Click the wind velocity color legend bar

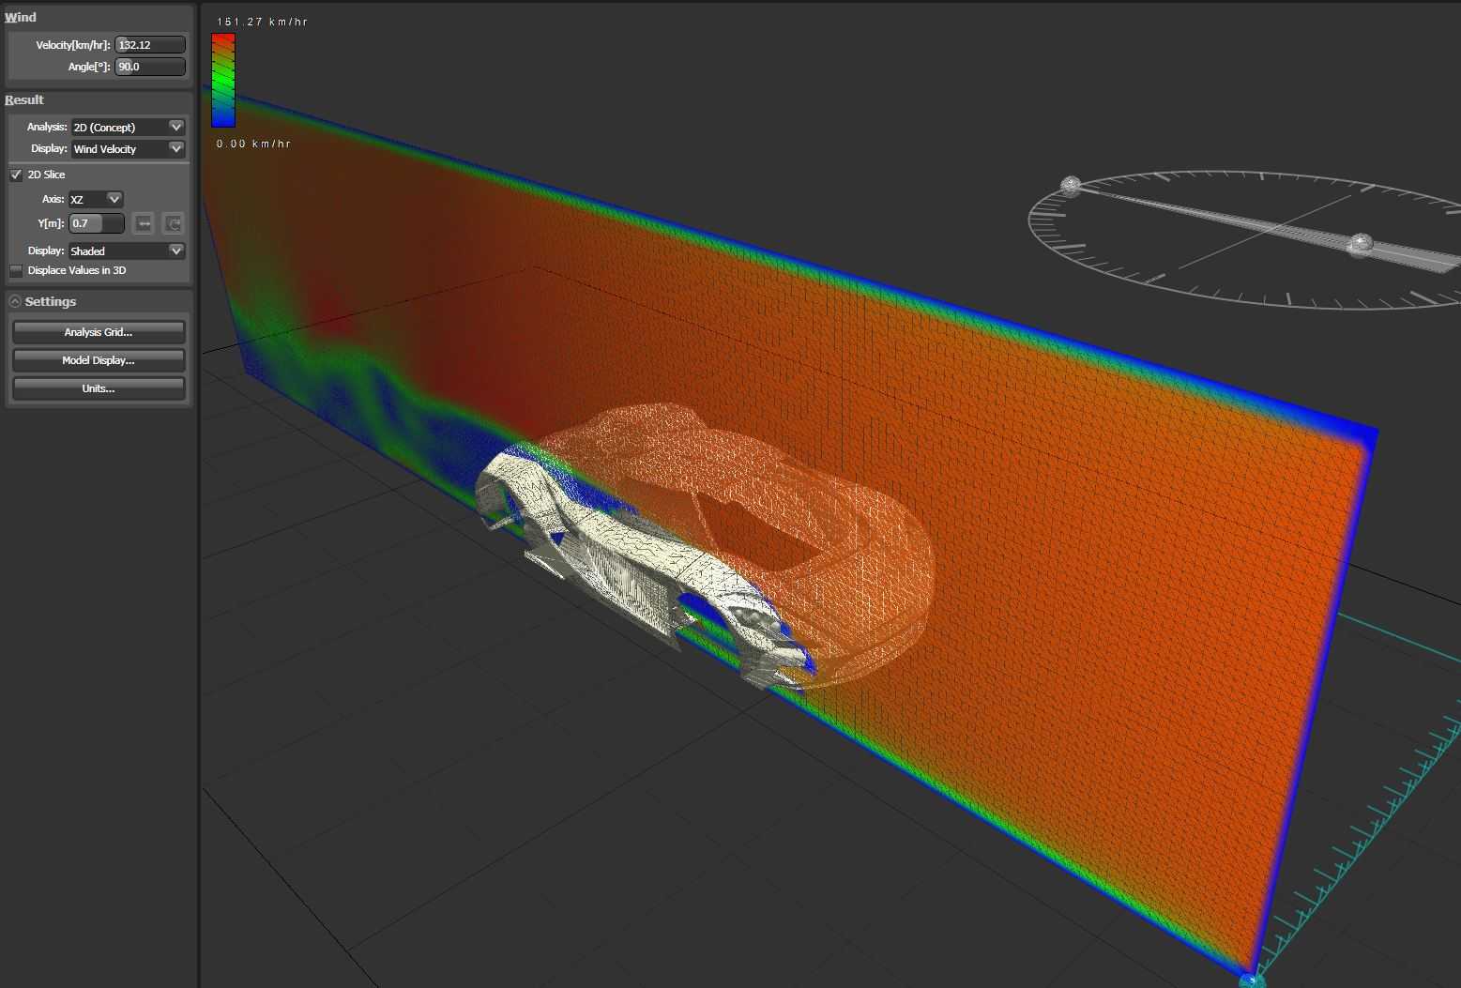pos(223,80)
